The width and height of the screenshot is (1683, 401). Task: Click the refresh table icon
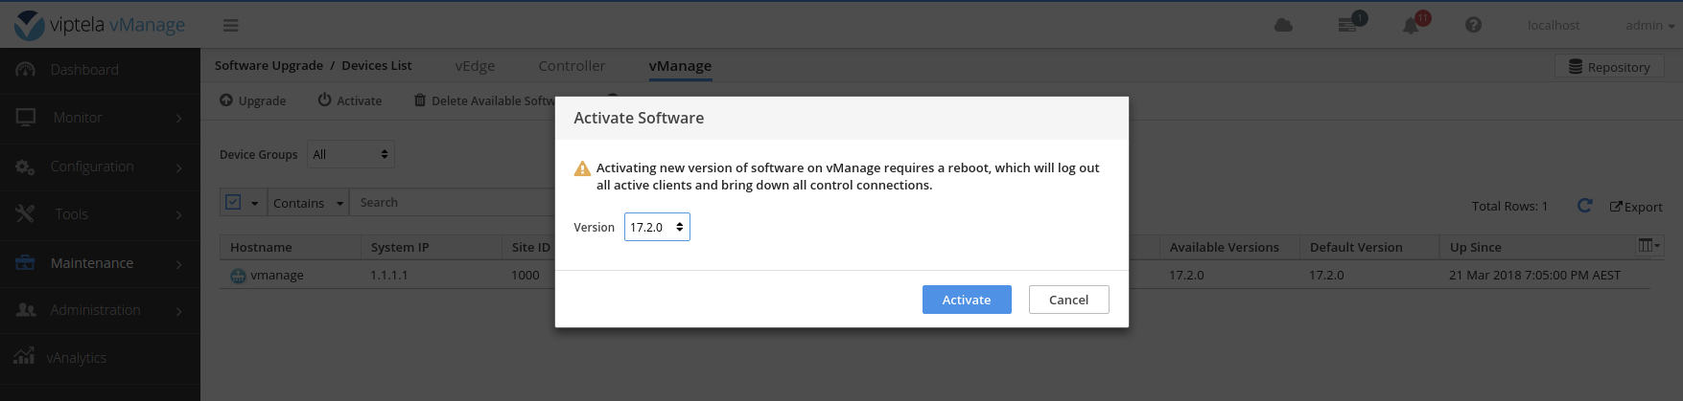pyautogui.click(x=1584, y=206)
